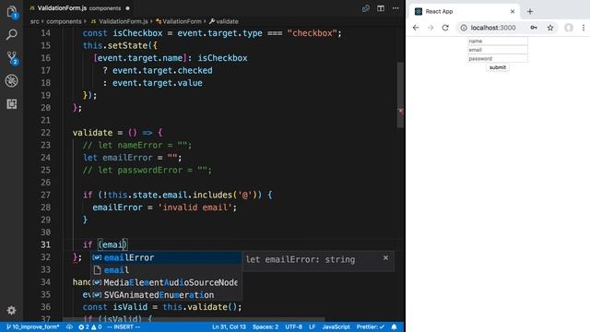590x332 pixels.
Task: Accept the emailError autocomplete suggestion
Action: click(166, 258)
